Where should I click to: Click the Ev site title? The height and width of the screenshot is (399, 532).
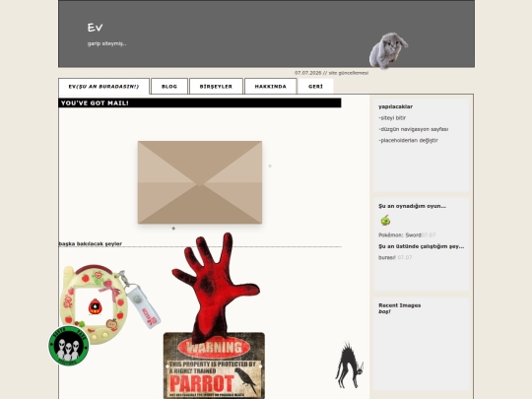pos(95,28)
